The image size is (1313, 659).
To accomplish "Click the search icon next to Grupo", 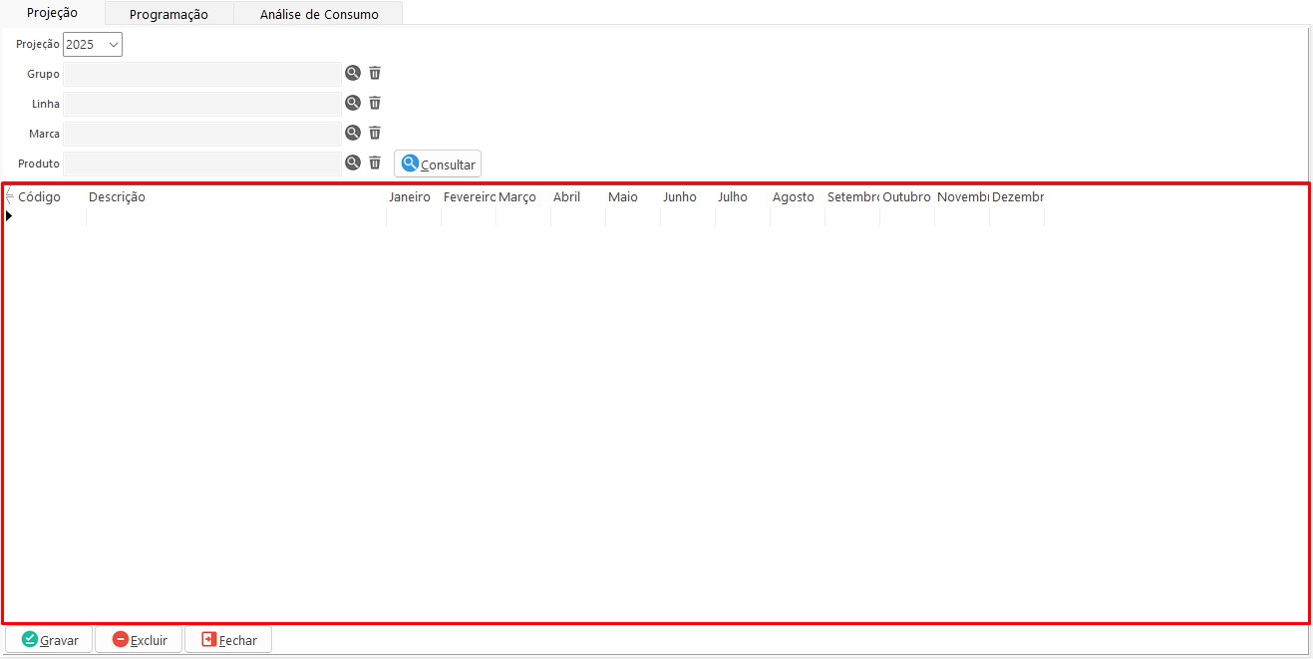I will point(352,73).
